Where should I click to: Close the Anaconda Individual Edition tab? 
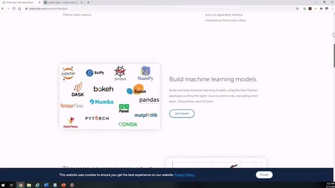pyautogui.click(x=39, y=3)
